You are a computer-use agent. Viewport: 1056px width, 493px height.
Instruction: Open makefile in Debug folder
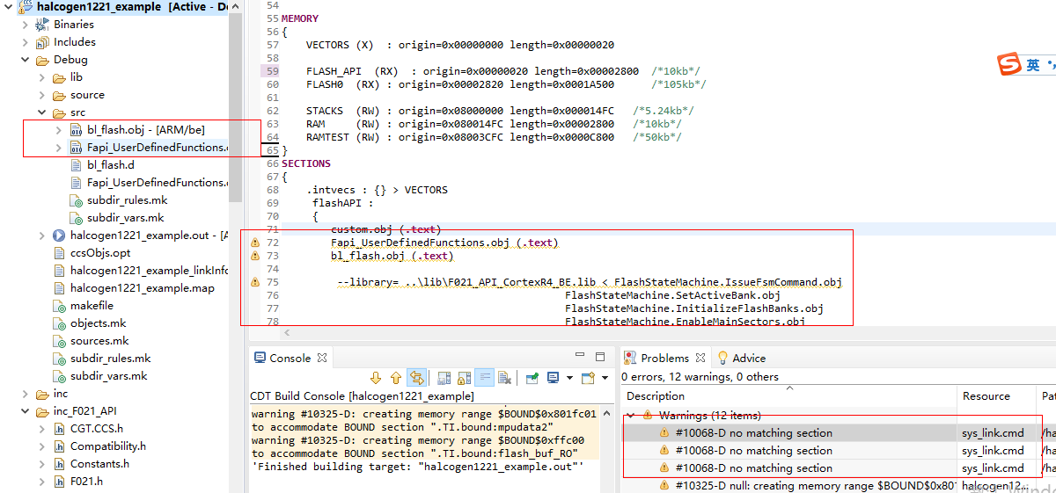(92, 306)
